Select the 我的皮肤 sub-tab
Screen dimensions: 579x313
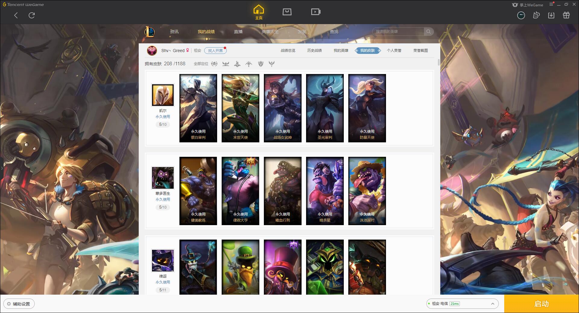click(x=368, y=51)
